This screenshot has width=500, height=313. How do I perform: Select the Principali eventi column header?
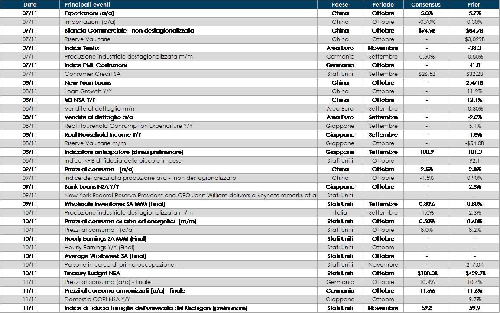coord(87,5)
